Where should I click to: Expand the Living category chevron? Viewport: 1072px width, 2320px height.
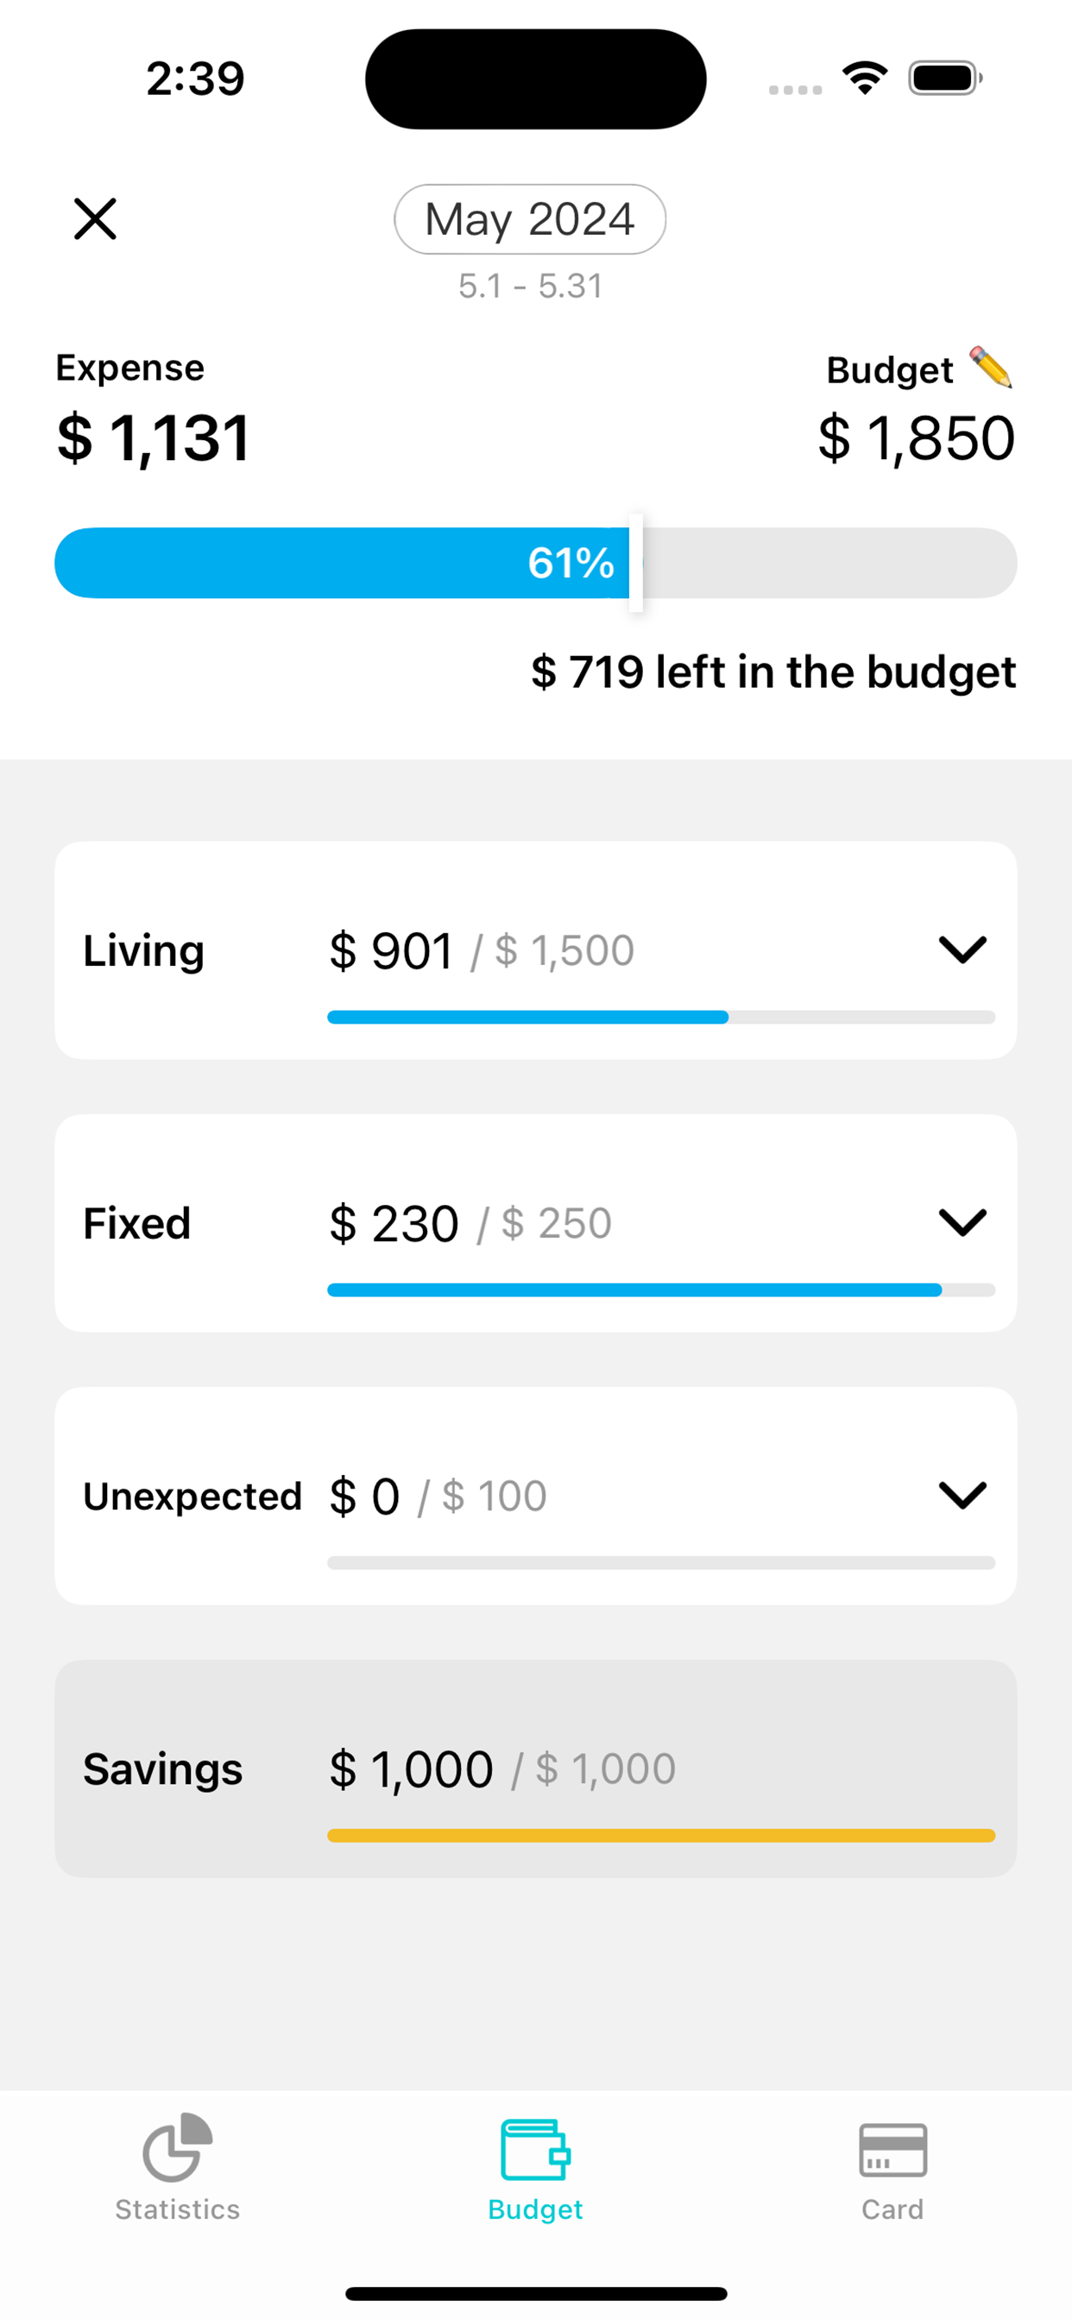coord(962,949)
